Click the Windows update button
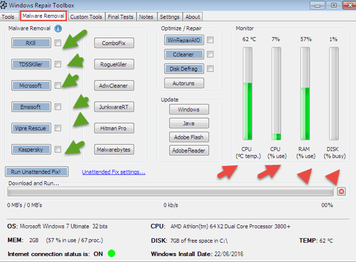This screenshot has width=356, height=262. [189, 109]
